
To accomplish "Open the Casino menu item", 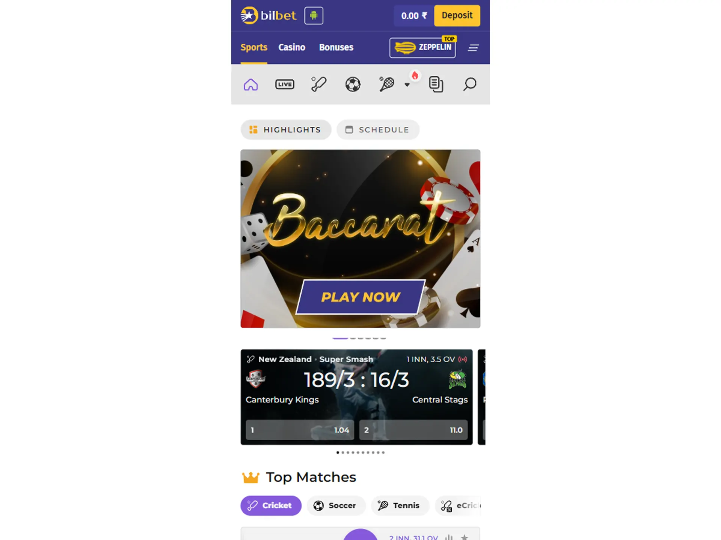I will point(291,47).
